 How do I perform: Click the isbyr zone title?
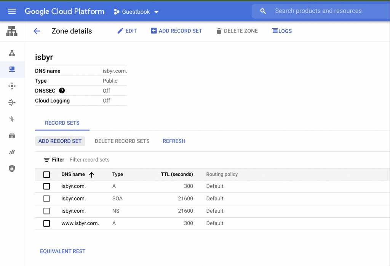(x=44, y=57)
